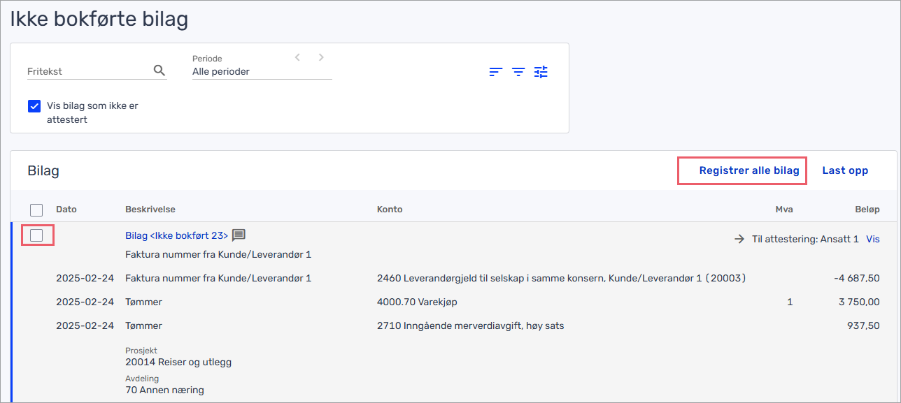Click the Konto column header
This screenshot has width=901, height=403.
click(x=390, y=210)
